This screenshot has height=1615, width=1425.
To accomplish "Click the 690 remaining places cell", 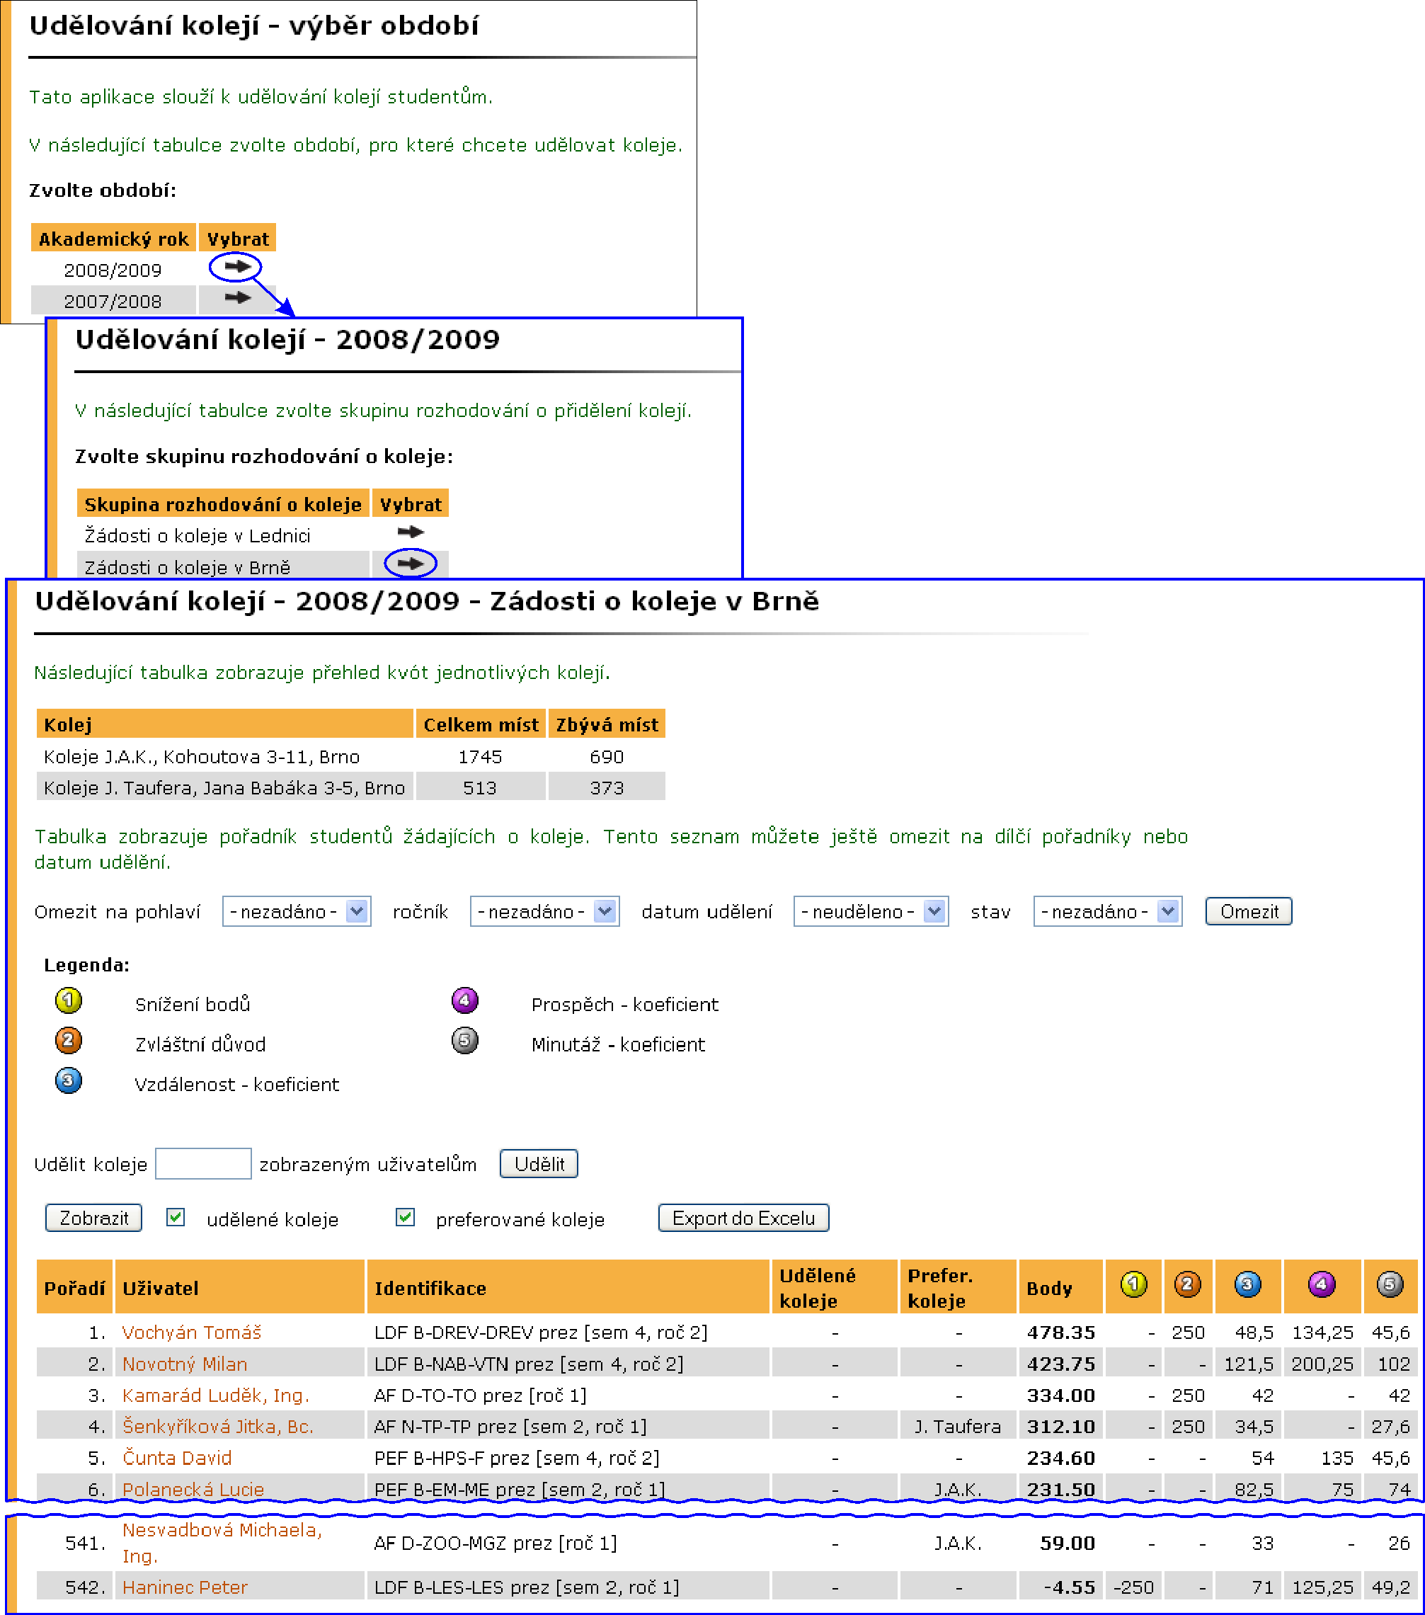I will [607, 756].
